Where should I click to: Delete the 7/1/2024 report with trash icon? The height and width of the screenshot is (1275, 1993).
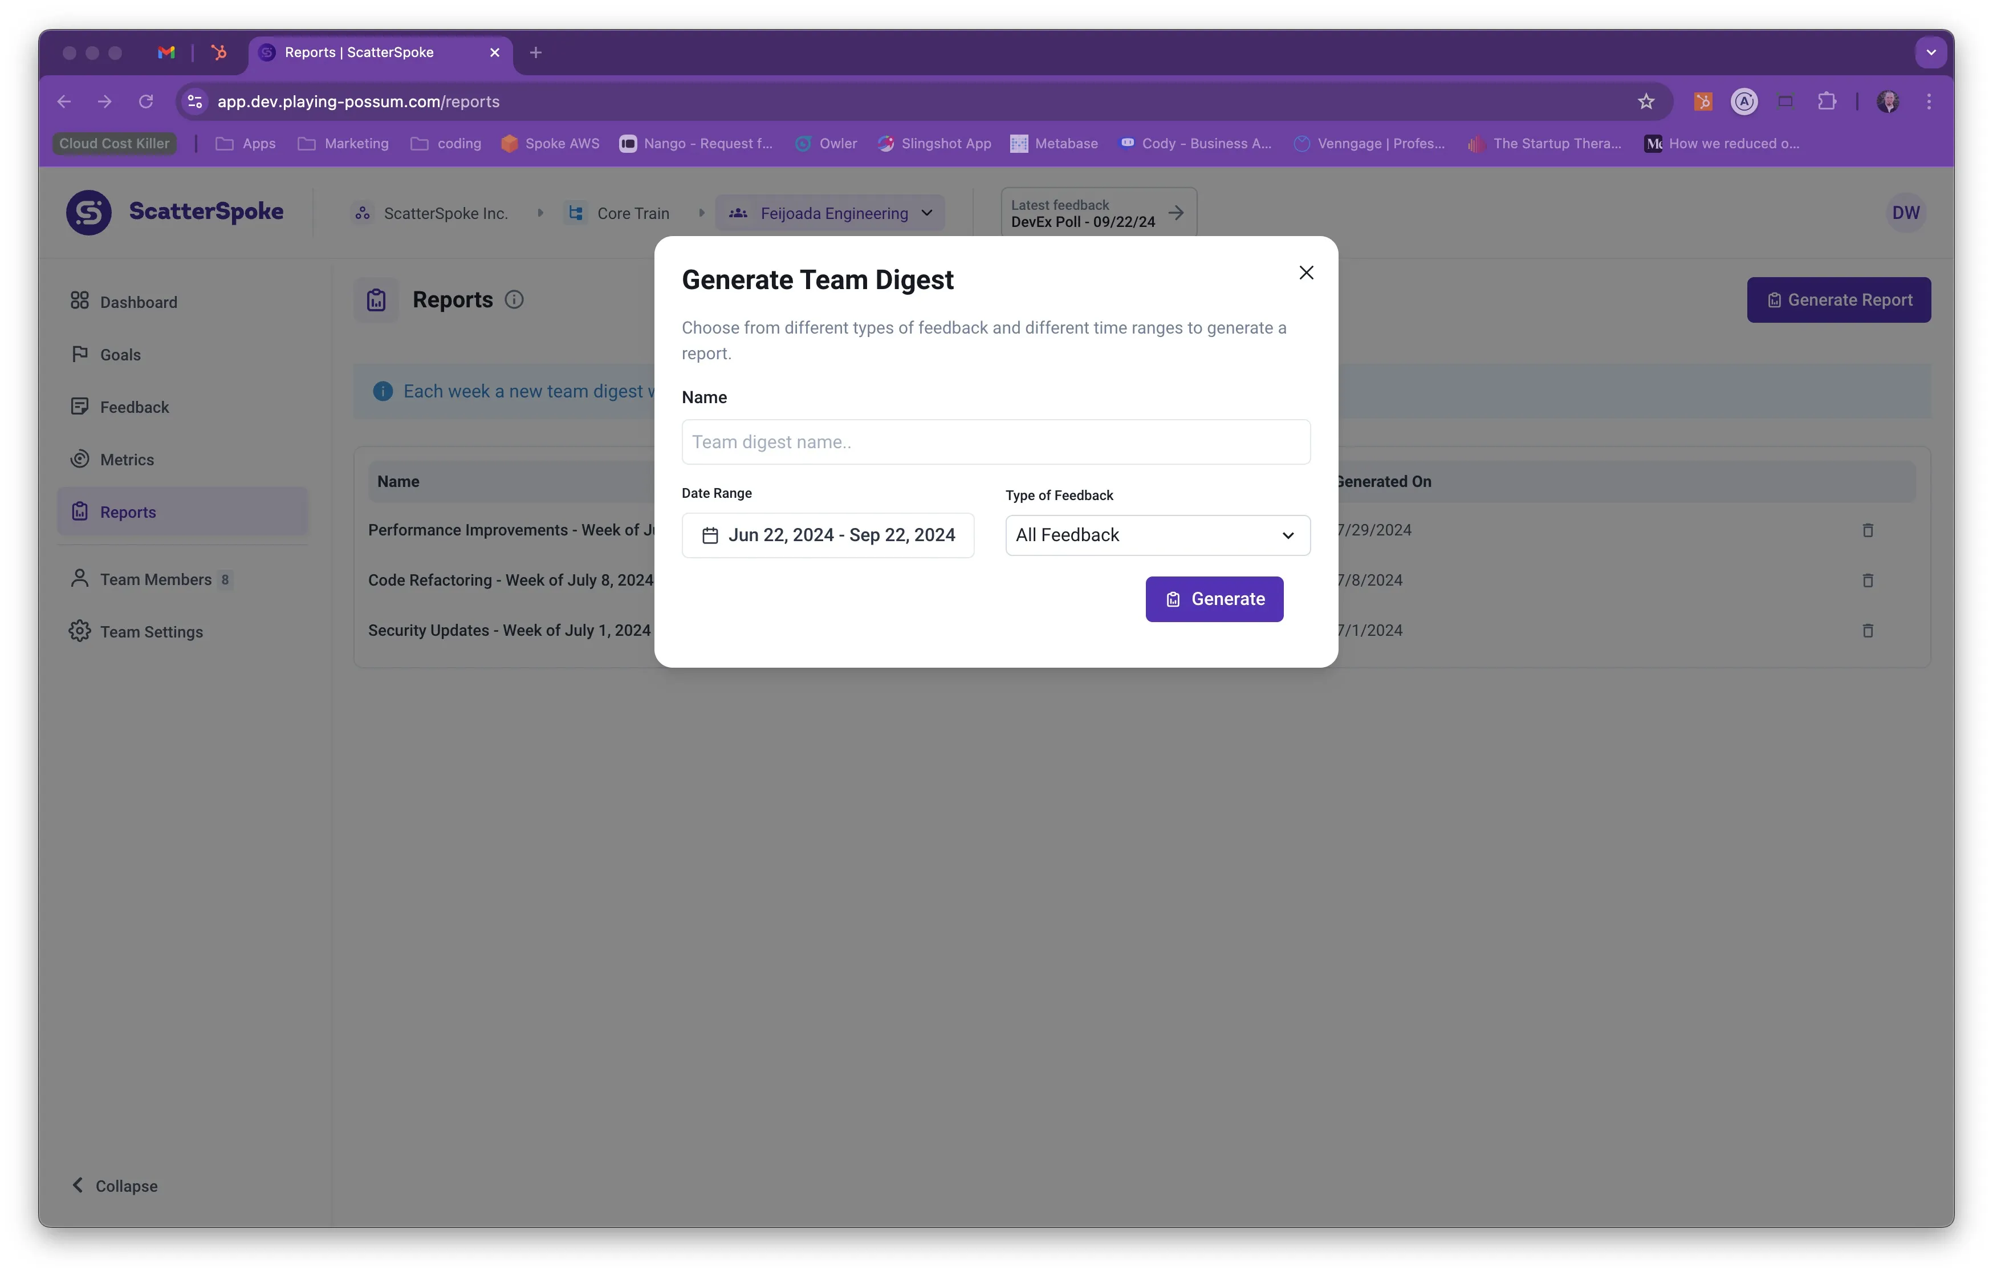click(x=1867, y=631)
